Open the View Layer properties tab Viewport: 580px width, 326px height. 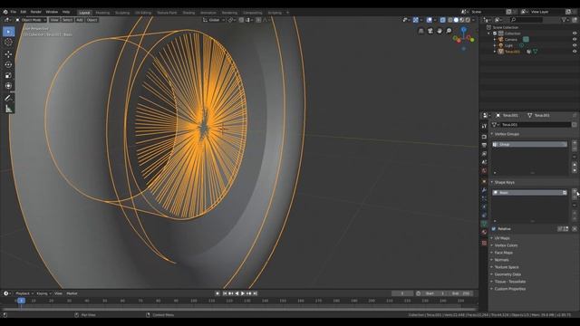(x=484, y=153)
